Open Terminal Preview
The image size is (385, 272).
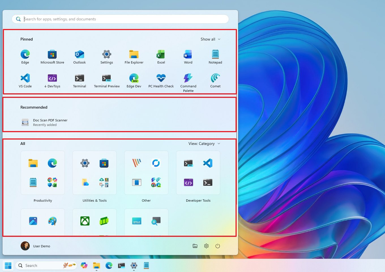(x=106, y=80)
